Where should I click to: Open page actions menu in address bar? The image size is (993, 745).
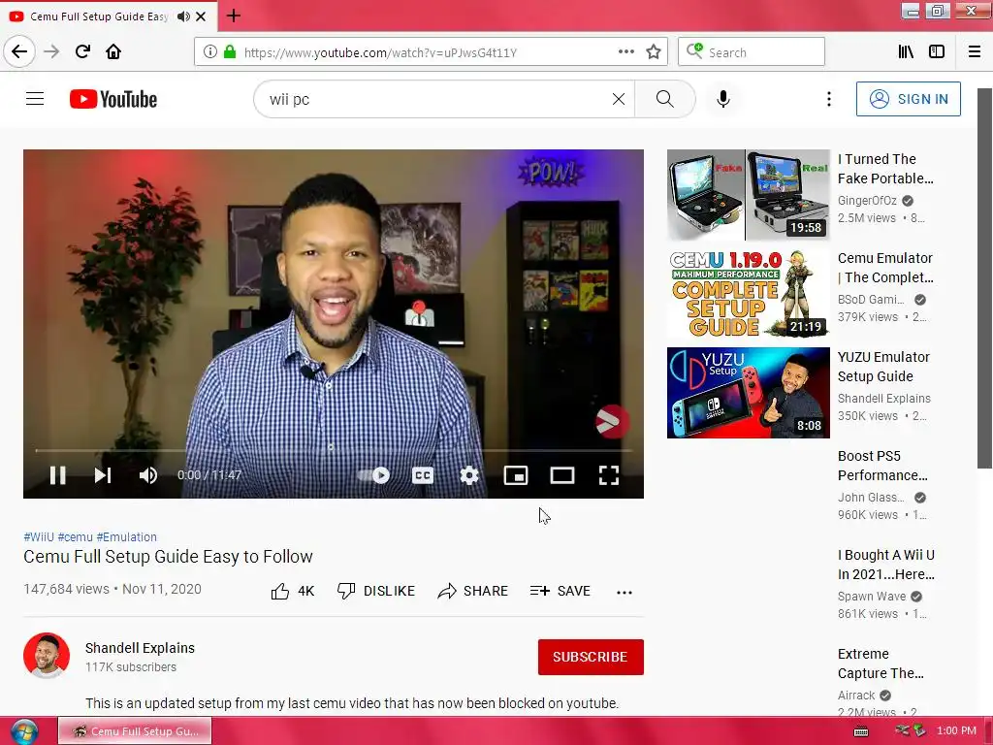pyautogui.click(x=626, y=52)
